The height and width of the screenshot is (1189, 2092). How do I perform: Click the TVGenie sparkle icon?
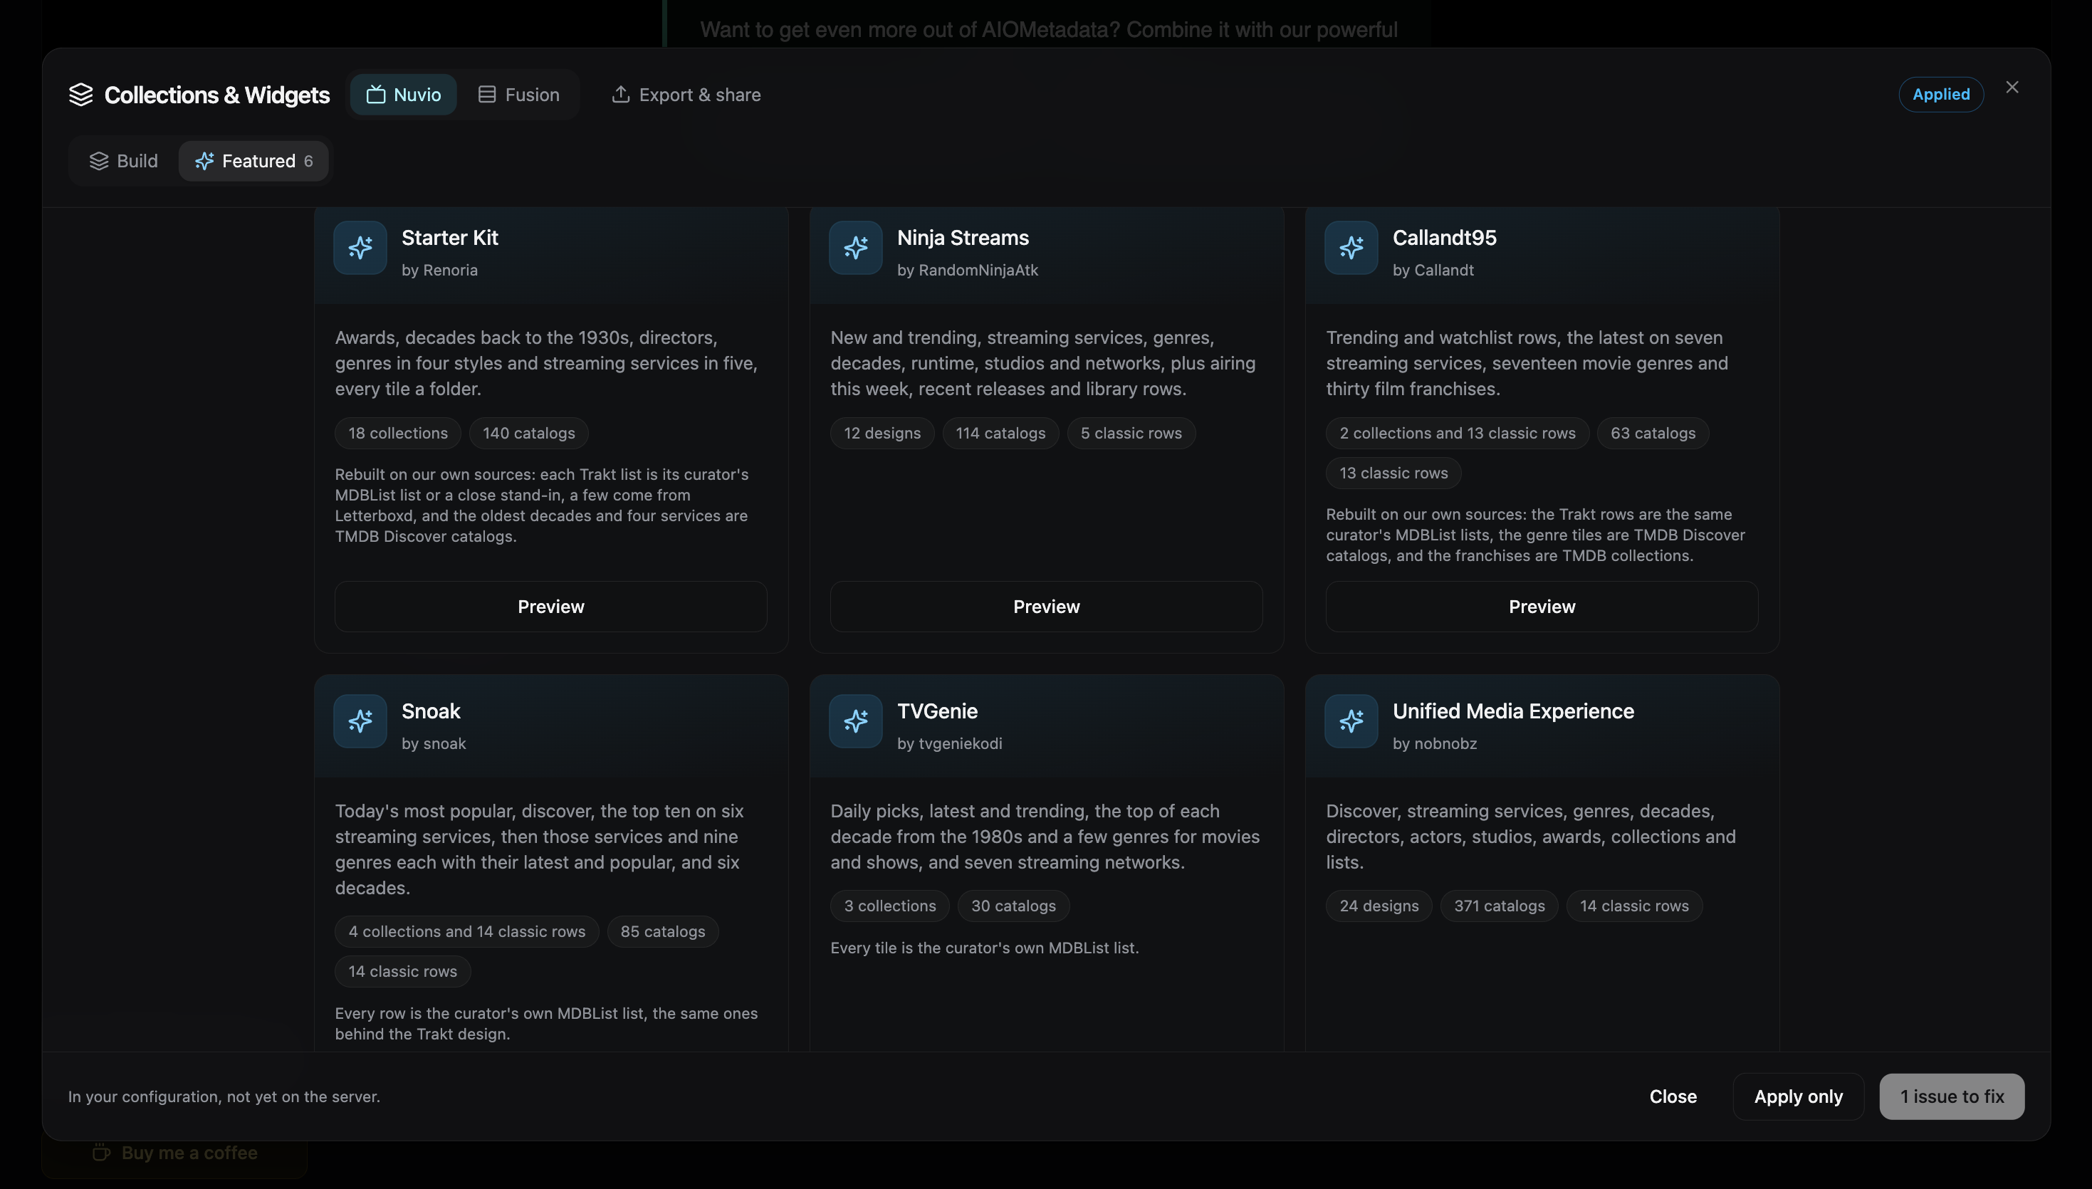(x=856, y=721)
